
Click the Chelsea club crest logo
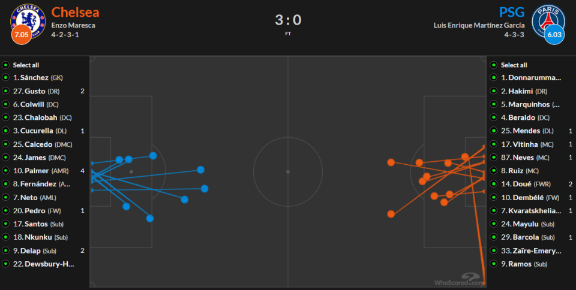coord(28,20)
